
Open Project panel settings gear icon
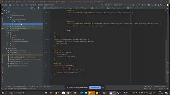[x=38, y=8]
